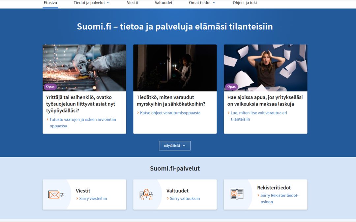The height and width of the screenshot is (222, 356).
Task: Select the Viestit item in top navigation
Action: point(133,3)
